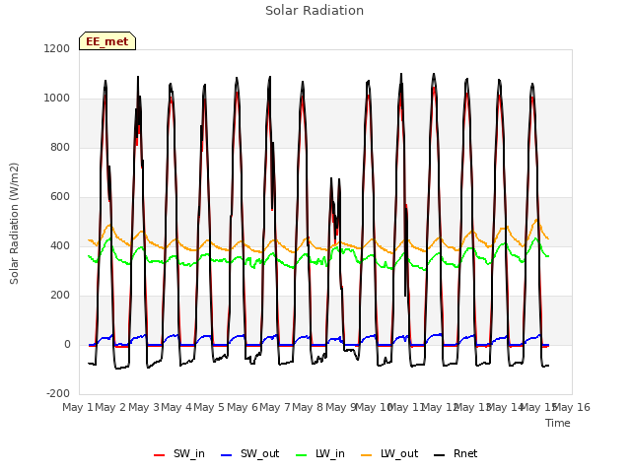Click the Time axis label

click(x=558, y=424)
